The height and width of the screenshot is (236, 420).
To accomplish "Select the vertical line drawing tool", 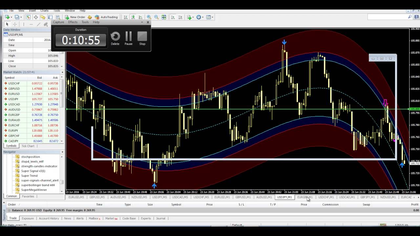I will [x=24, y=24].
